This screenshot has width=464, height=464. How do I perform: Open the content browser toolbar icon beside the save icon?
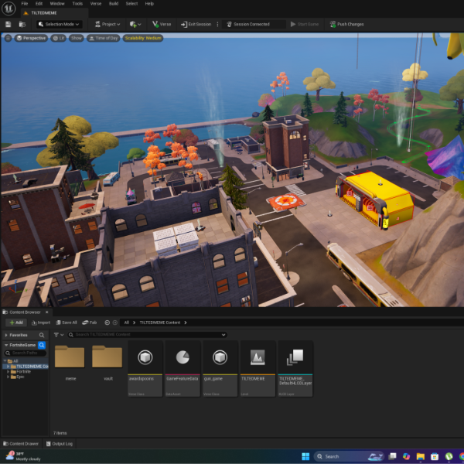[x=22, y=24]
